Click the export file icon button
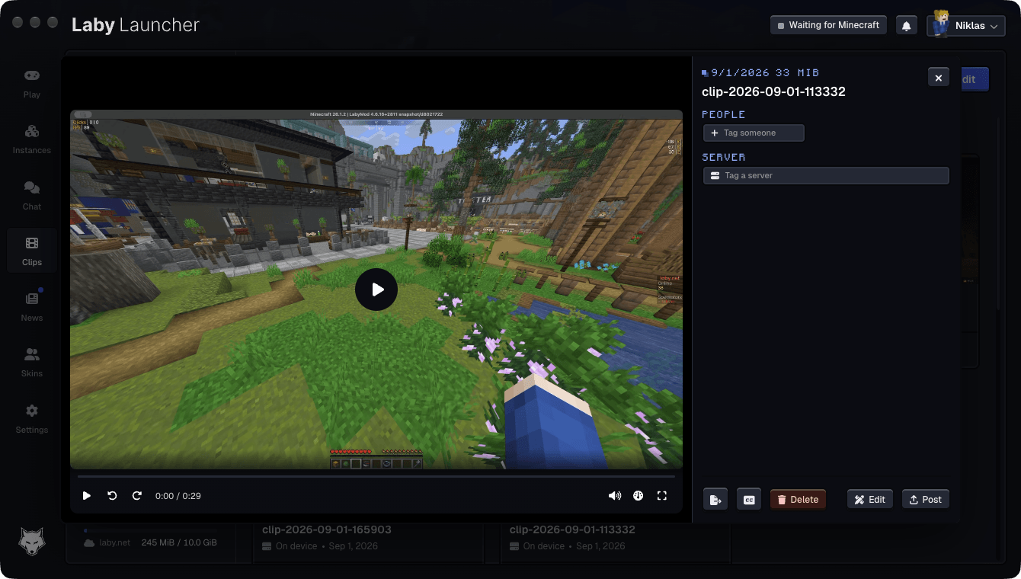 click(715, 500)
